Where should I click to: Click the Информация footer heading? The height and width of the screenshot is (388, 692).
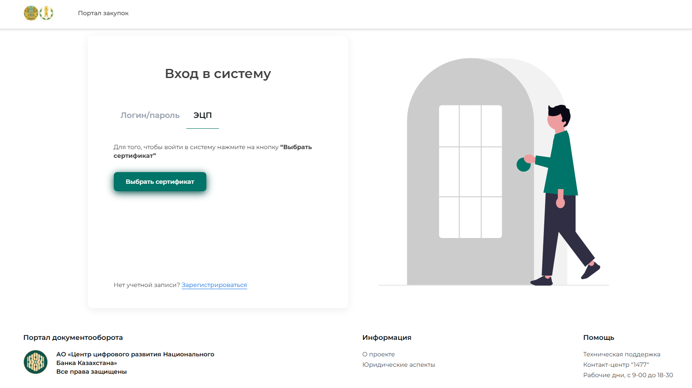(387, 337)
